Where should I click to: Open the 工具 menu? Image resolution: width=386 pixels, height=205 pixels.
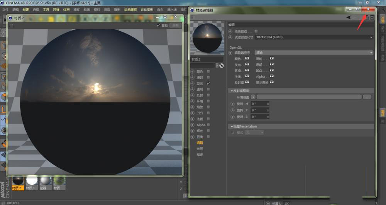[46, 10]
